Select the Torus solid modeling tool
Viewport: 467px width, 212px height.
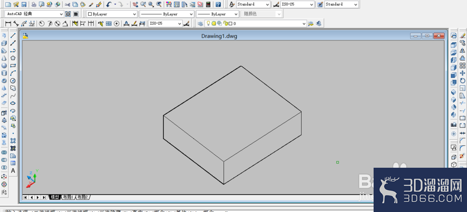(4, 81)
